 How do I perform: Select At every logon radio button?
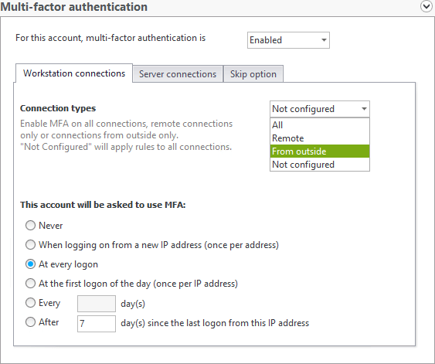pos(30,264)
